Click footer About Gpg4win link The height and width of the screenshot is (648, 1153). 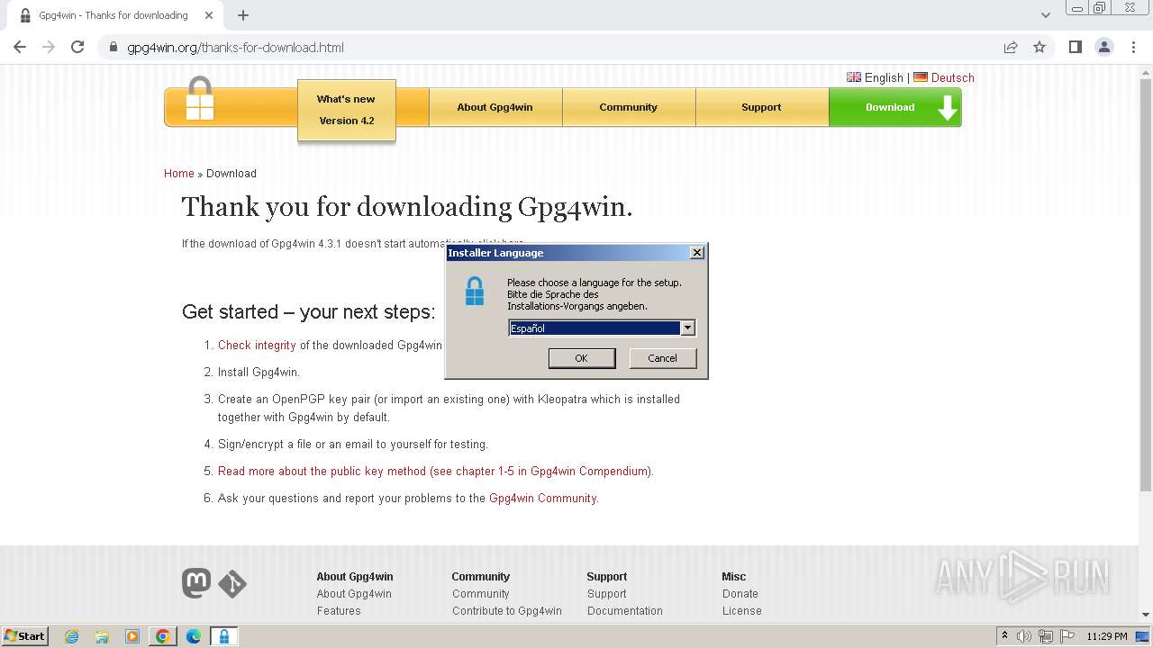pos(354,594)
